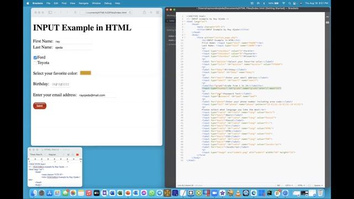The width and height of the screenshot is (354, 199).
Task: Click the Apple menu logo
Action: click(28, 3)
